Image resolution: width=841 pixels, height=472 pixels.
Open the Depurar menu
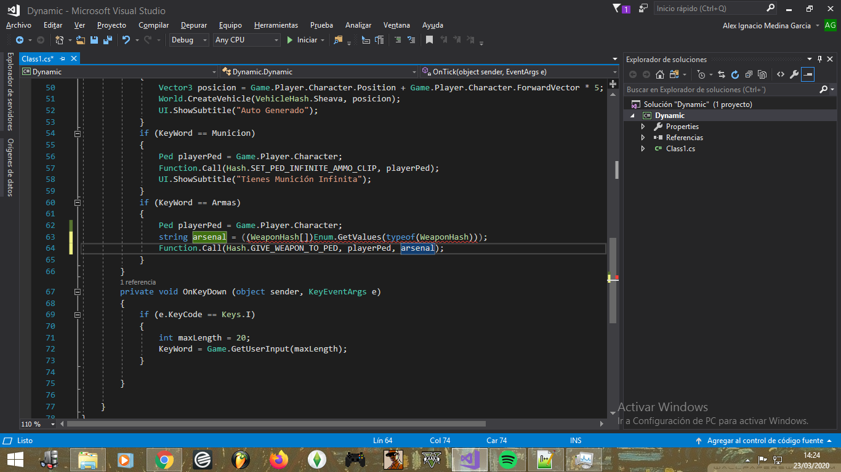[194, 25]
